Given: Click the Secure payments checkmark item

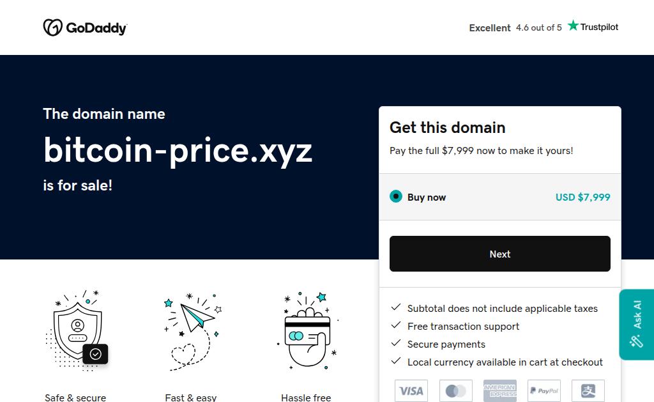Looking at the screenshot, I should tap(438, 344).
